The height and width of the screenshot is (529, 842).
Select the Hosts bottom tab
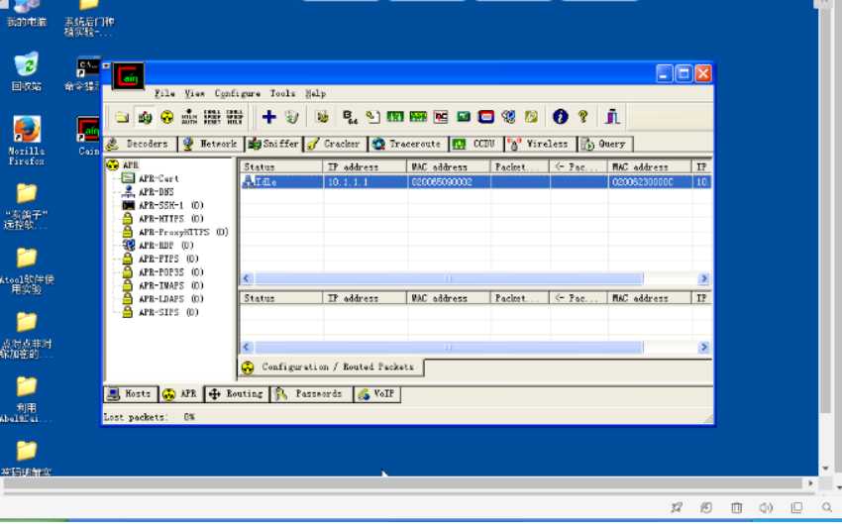click(131, 394)
